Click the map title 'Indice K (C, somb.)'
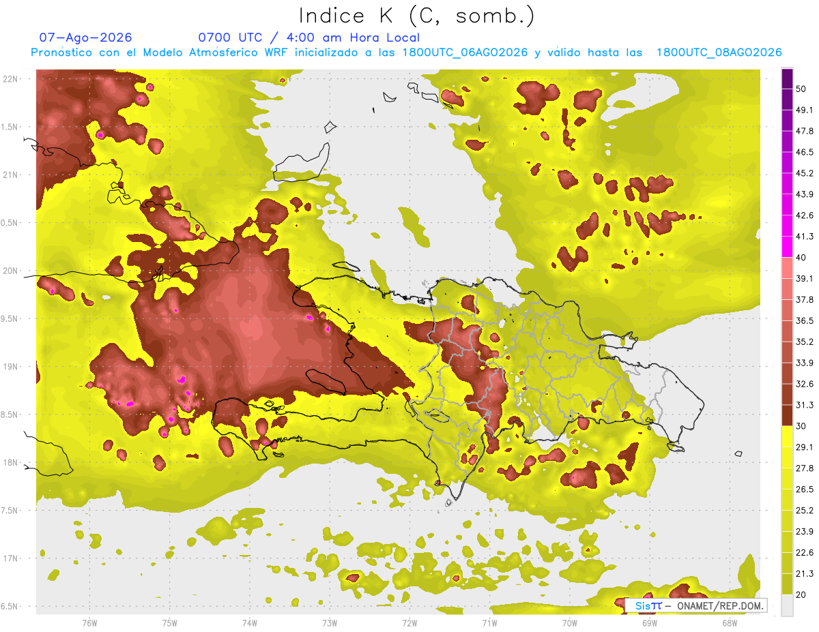Screen dimensions: 819x632 pyautogui.click(x=417, y=16)
